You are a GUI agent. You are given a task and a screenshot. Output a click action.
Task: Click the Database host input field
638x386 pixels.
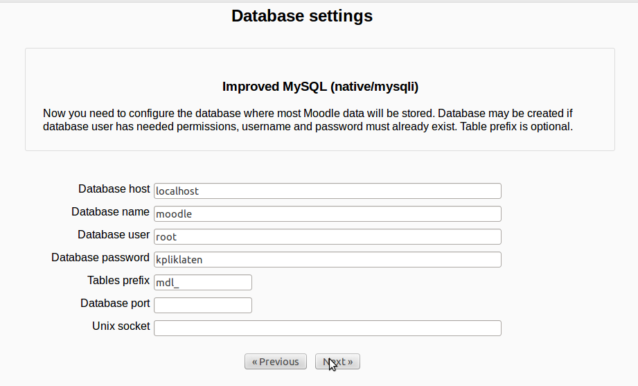click(327, 191)
